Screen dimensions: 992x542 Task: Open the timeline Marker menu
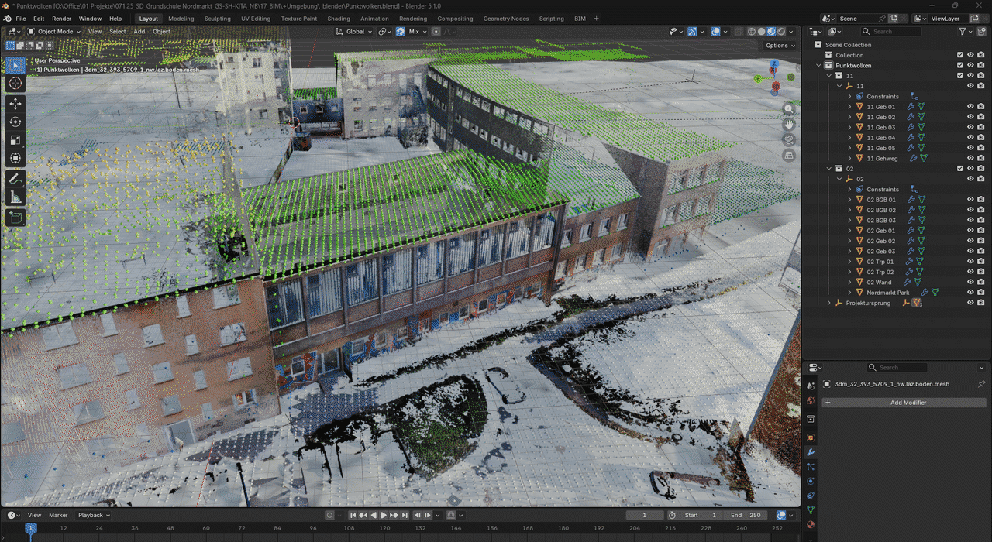click(x=58, y=515)
